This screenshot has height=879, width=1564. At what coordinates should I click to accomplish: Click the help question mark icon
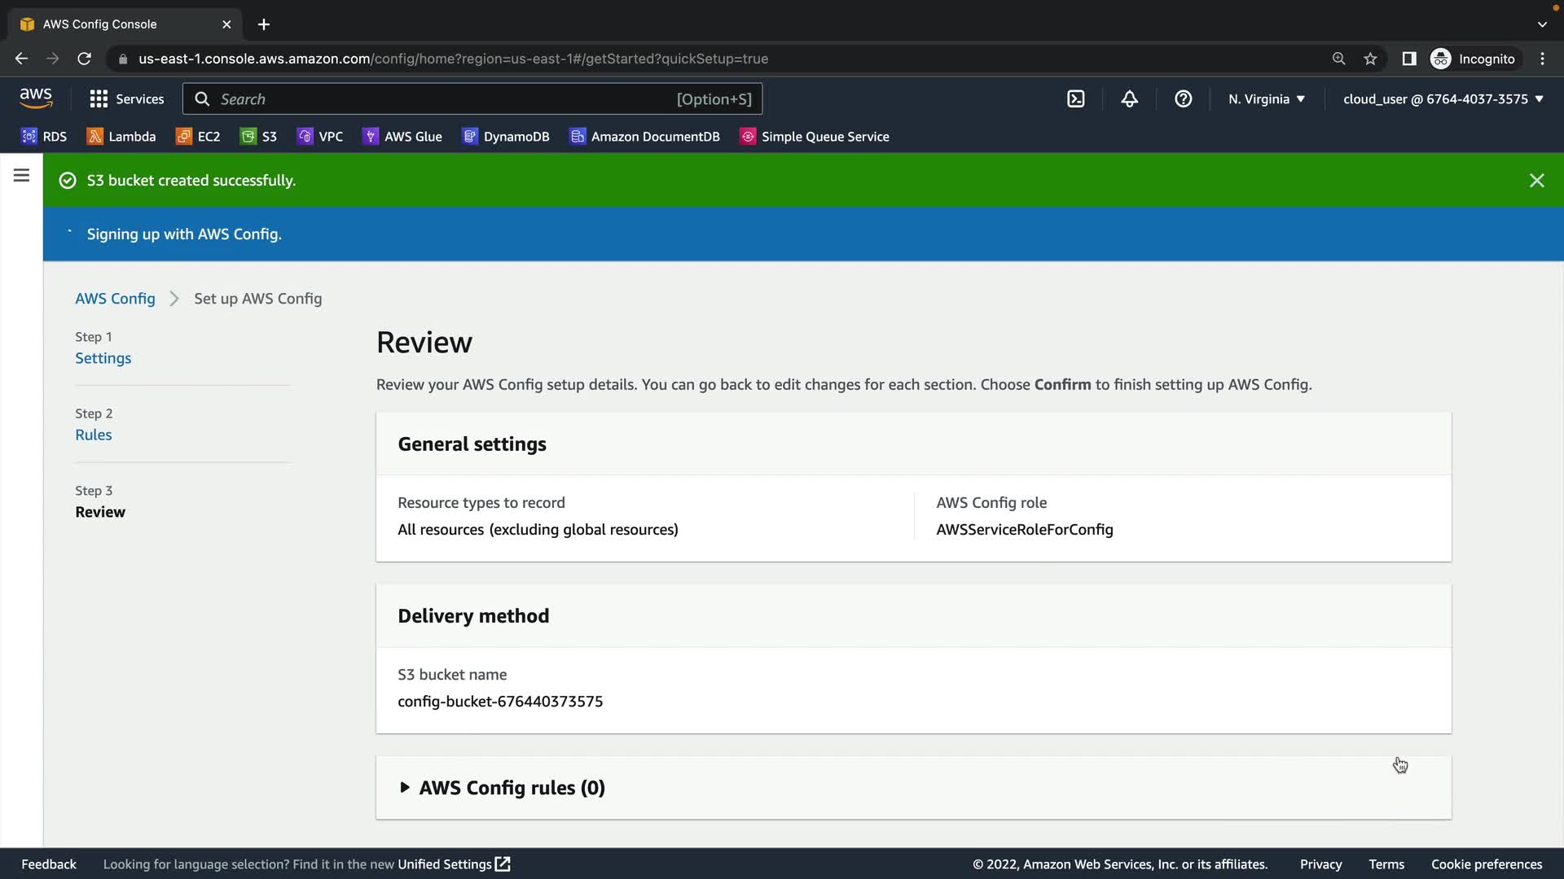pyautogui.click(x=1183, y=99)
